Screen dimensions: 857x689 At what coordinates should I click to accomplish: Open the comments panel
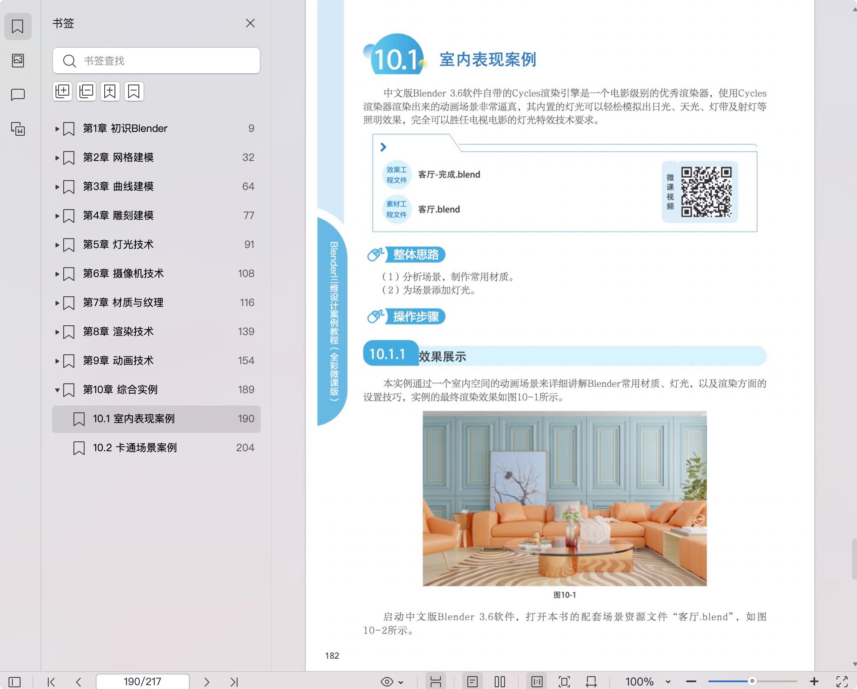point(18,94)
